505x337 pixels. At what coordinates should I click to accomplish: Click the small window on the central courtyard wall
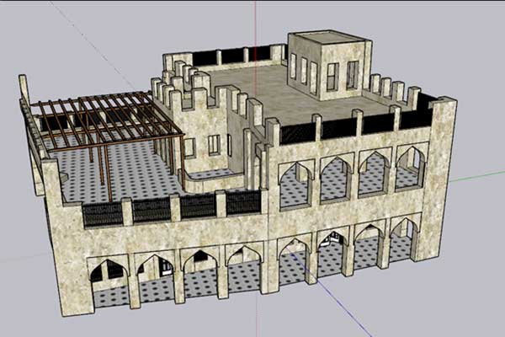(214, 145)
